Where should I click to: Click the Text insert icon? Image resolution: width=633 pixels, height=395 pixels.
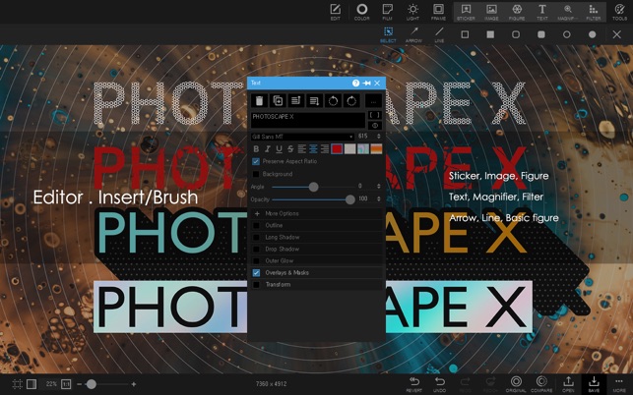pos(542,12)
